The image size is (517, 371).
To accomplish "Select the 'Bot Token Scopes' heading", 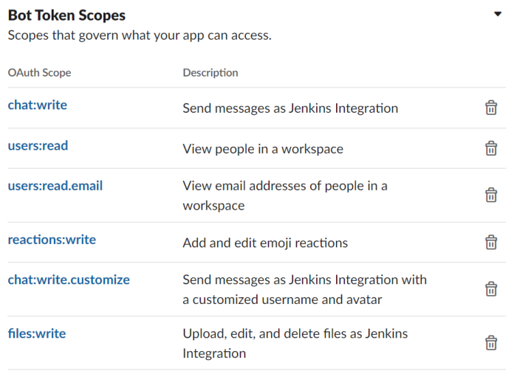I will tap(66, 15).
